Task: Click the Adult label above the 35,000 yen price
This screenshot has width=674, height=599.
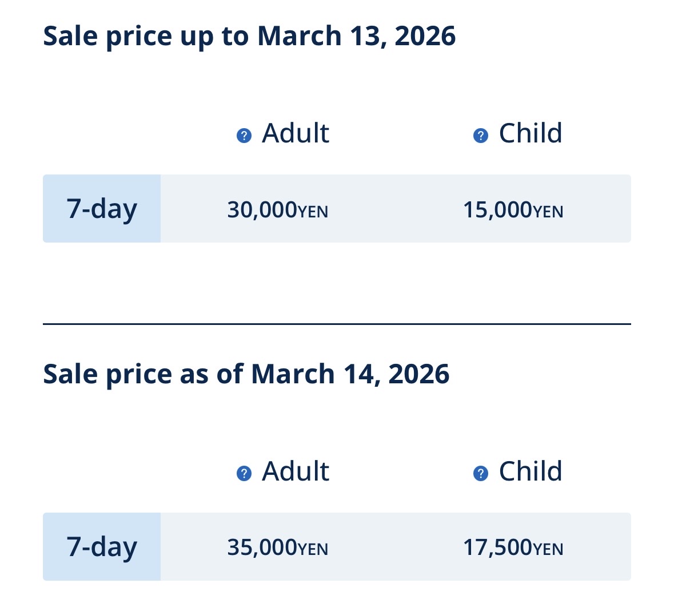Action: coord(295,471)
